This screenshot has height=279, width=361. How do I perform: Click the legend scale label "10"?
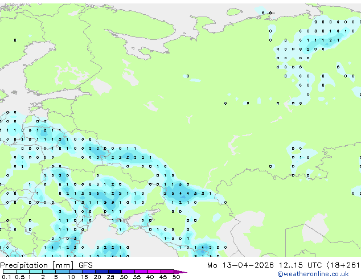click(71, 277)
